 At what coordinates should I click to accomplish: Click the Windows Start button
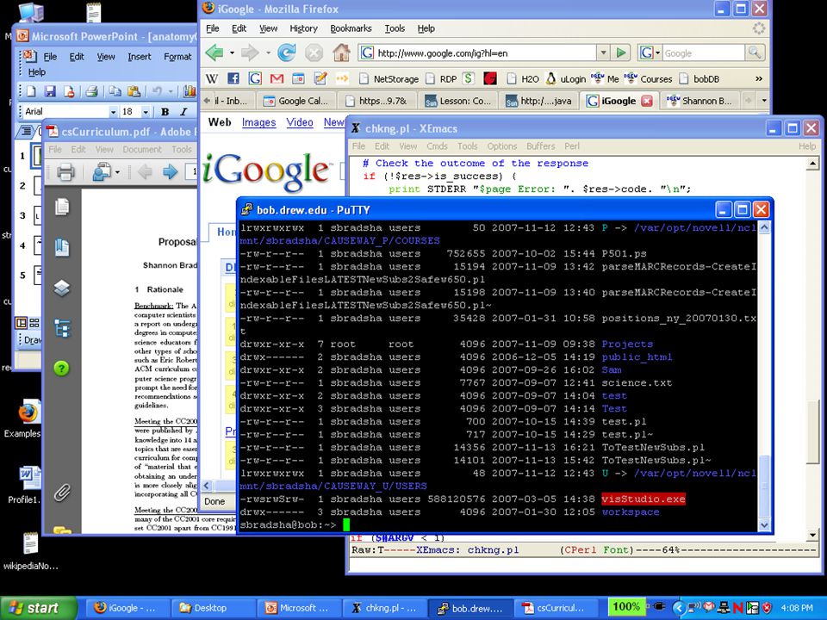pos(38,608)
